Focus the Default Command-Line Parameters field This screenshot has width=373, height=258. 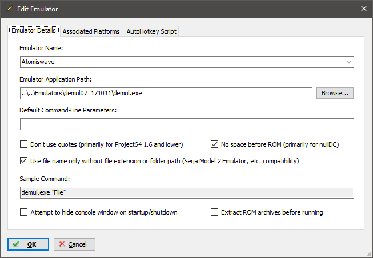click(x=187, y=124)
